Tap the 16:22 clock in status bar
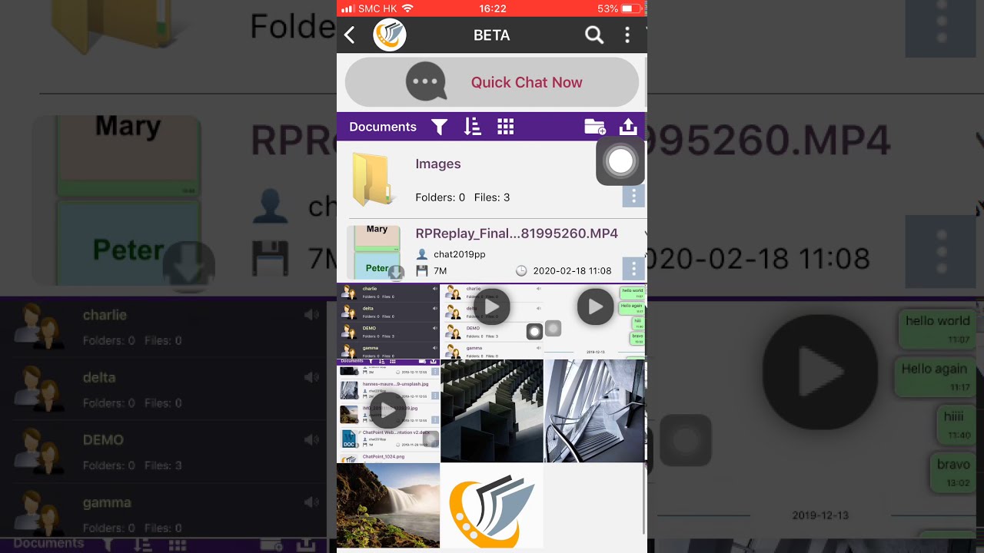 pos(492,8)
